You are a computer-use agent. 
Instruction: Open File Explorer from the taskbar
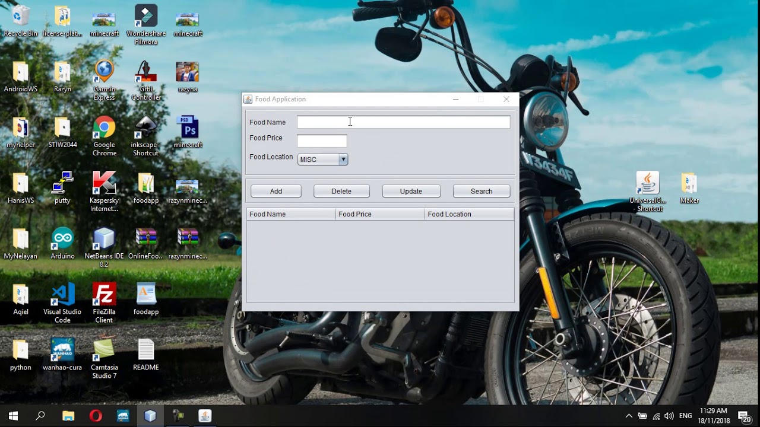point(68,416)
